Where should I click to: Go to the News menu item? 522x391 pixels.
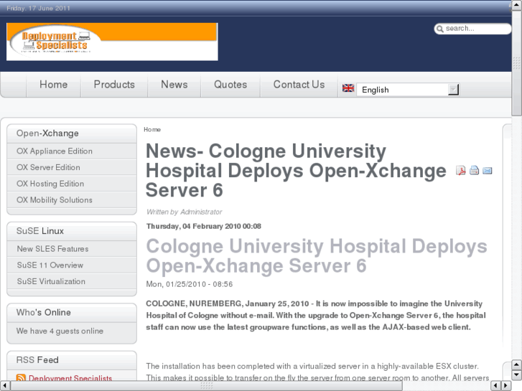(x=174, y=85)
